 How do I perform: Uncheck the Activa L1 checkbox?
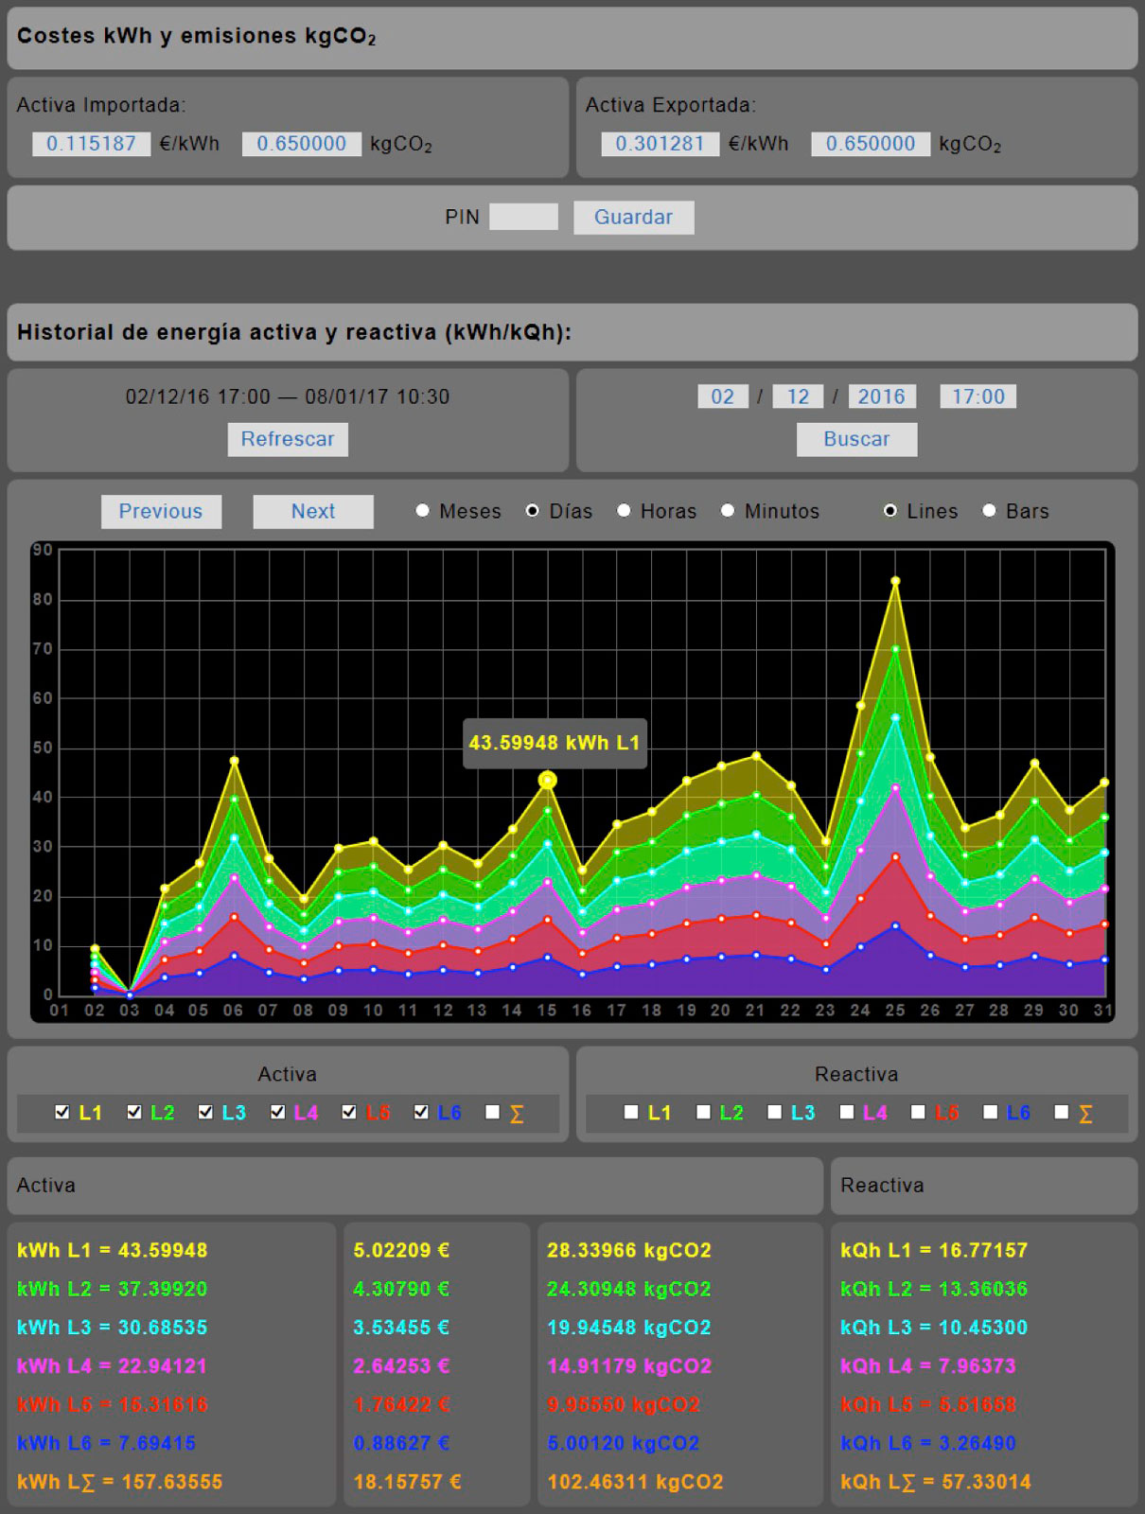[x=62, y=1113]
